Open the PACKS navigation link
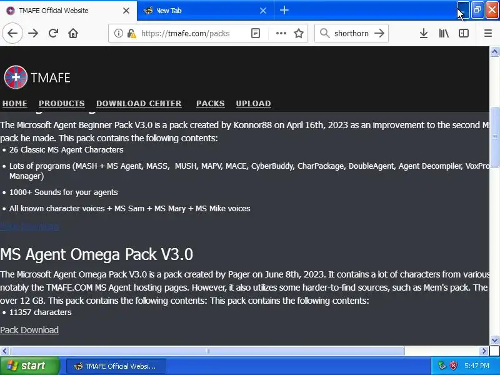Viewport: 500px width, 375px height. (211, 103)
